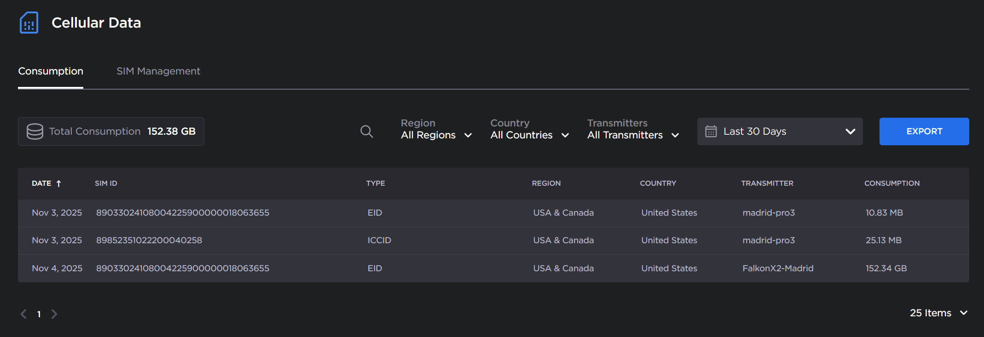Click the Cellular Data SIM card icon
Viewport: 984px width, 337px height.
(x=29, y=23)
